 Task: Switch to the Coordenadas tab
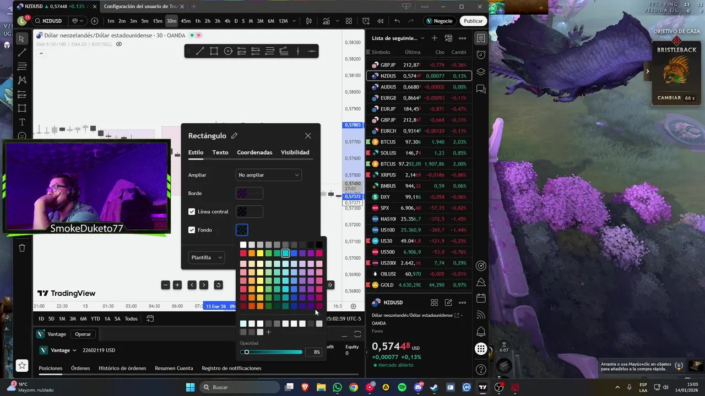254,152
